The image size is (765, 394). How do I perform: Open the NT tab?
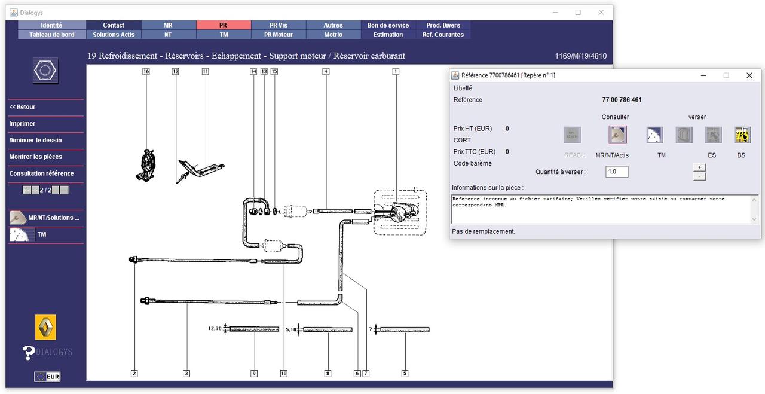(x=168, y=35)
